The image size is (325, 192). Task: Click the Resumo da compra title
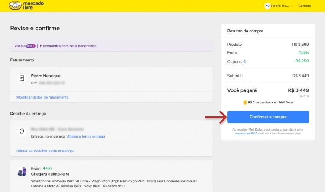245,31
